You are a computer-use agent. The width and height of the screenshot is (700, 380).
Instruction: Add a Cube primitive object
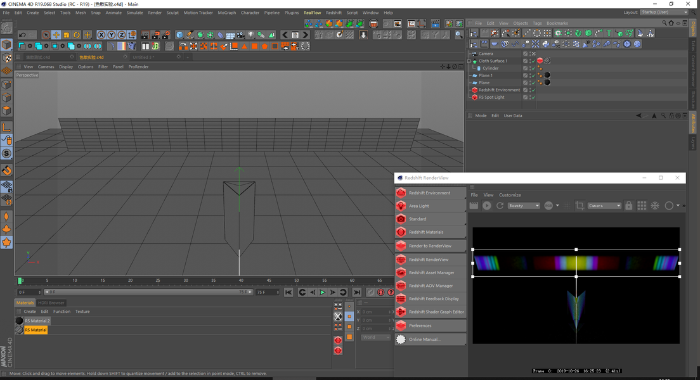click(179, 35)
